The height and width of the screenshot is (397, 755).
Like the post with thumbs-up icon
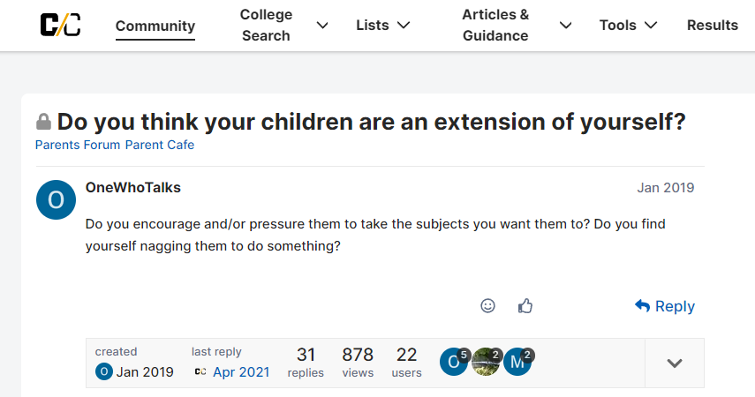click(525, 305)
